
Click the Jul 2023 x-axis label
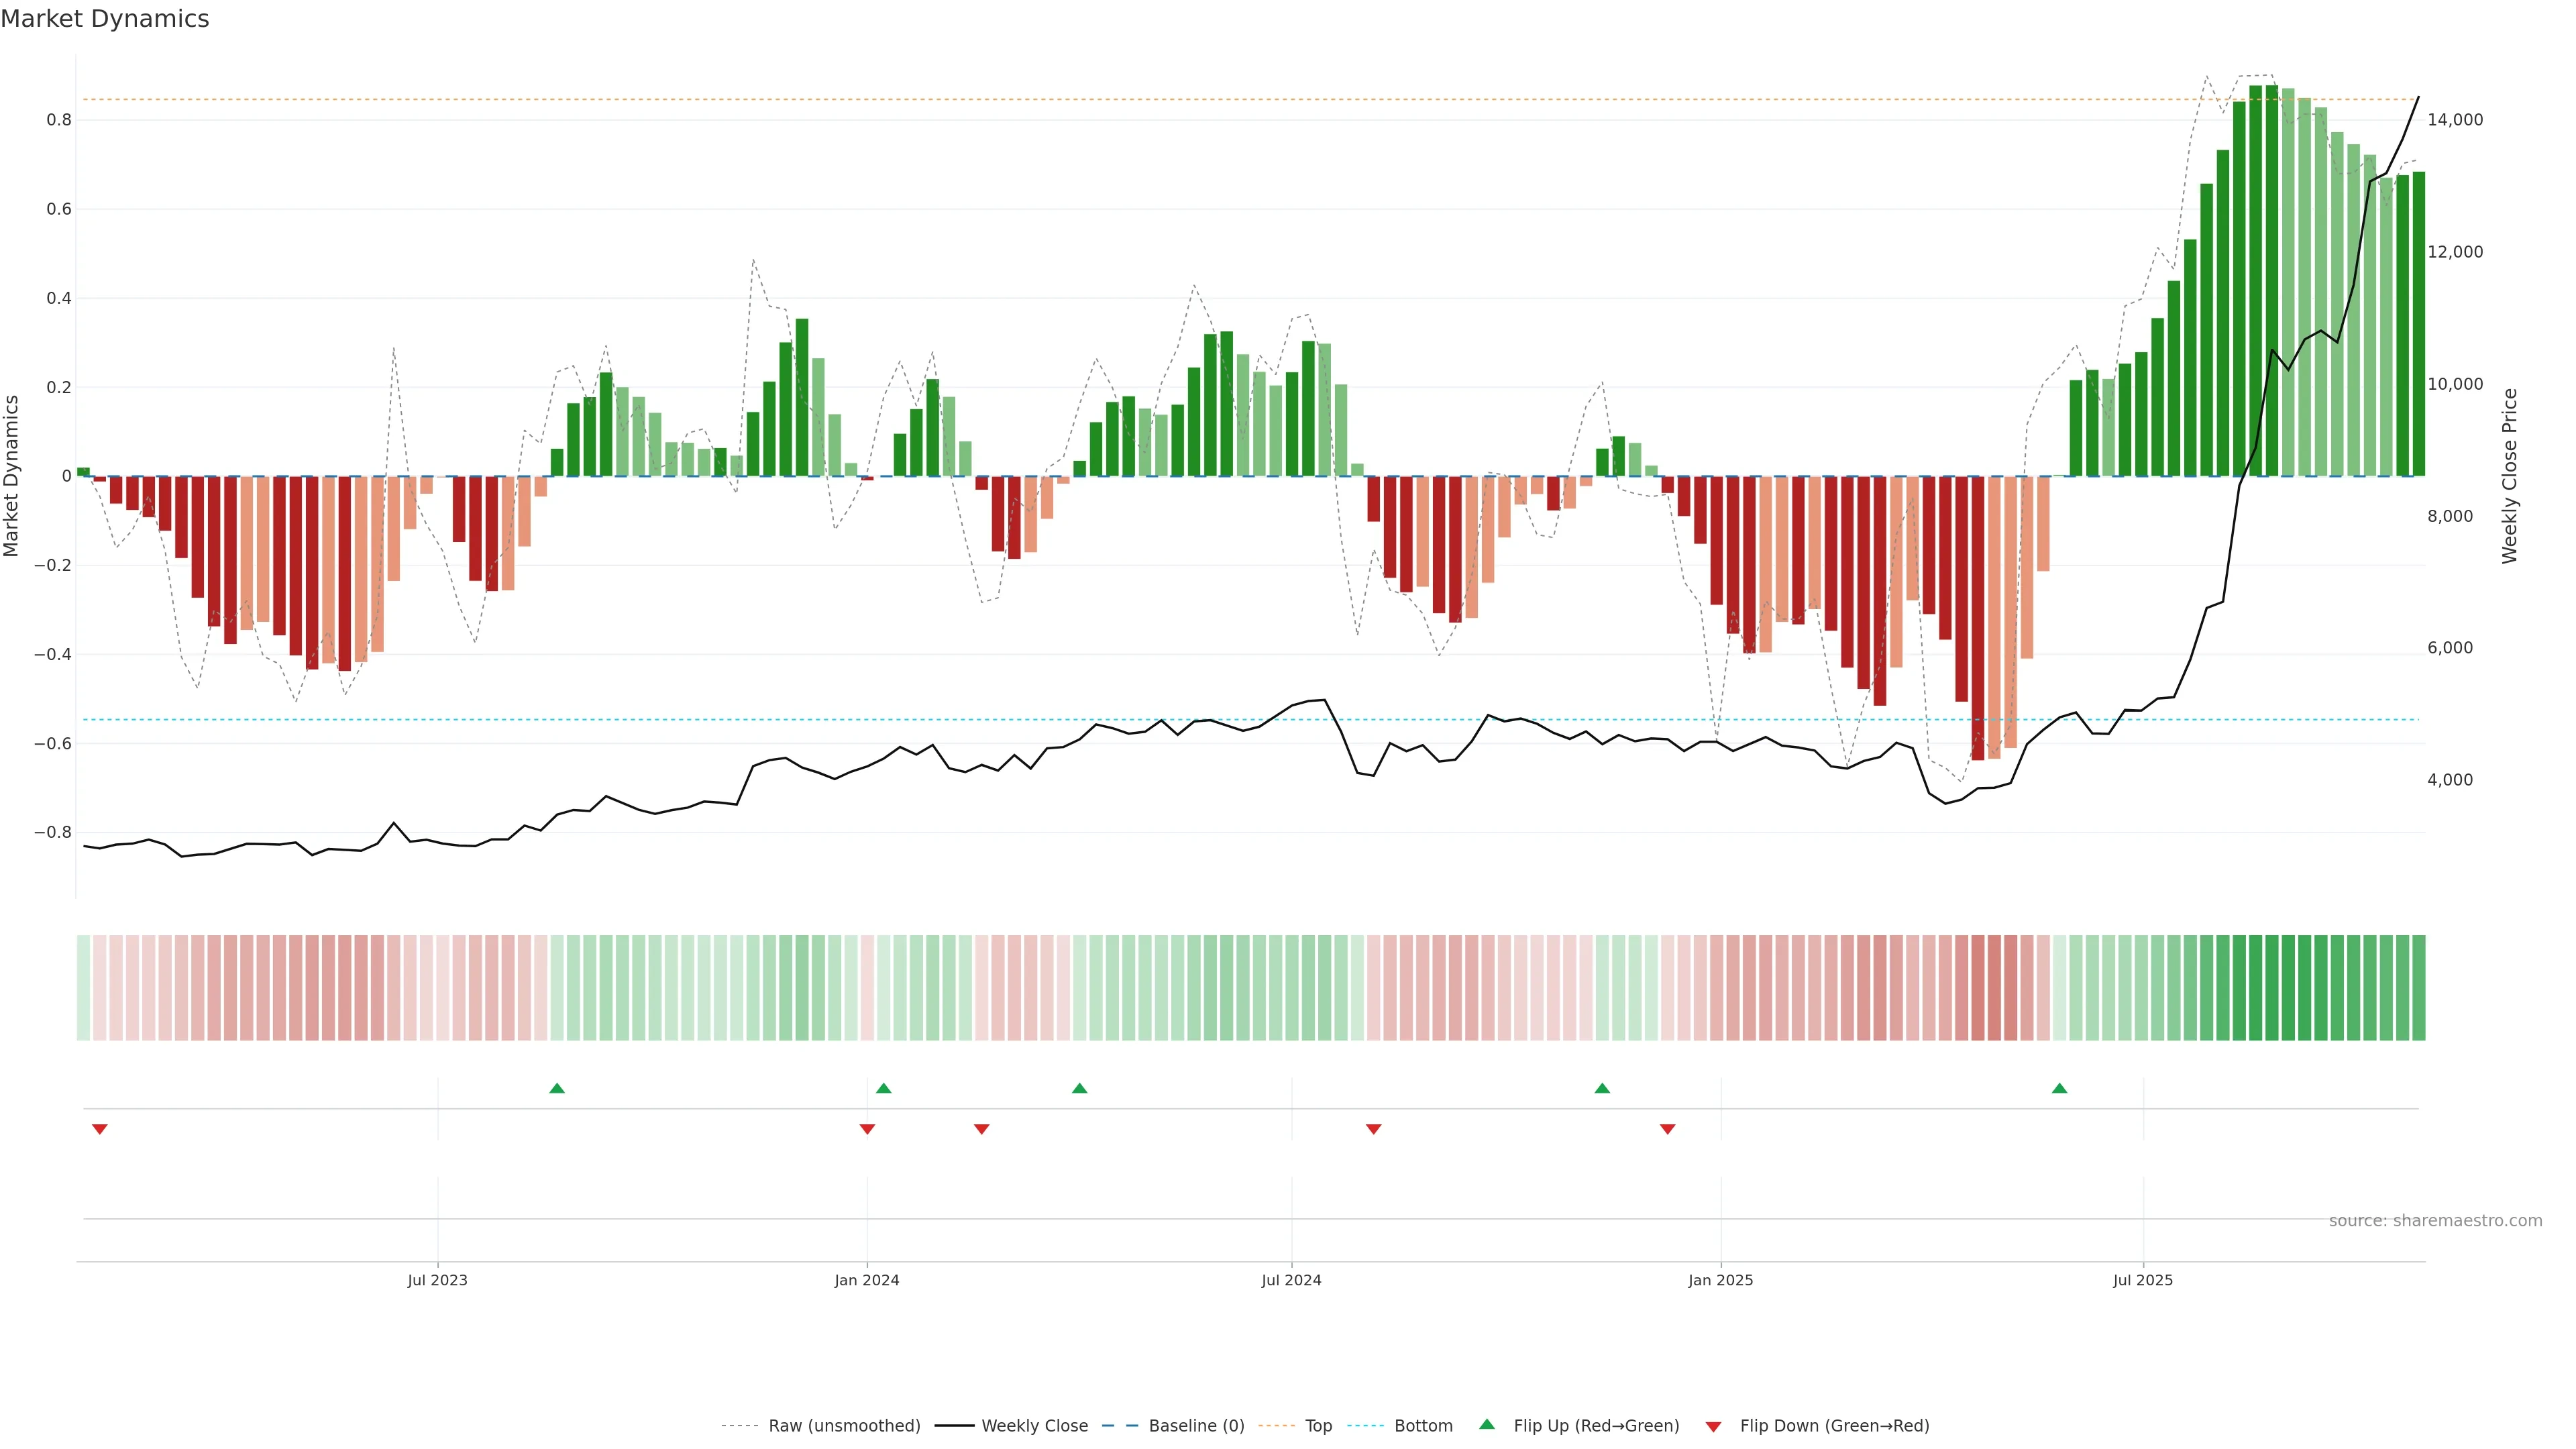pyautogui.click(x=437, y=1280)
